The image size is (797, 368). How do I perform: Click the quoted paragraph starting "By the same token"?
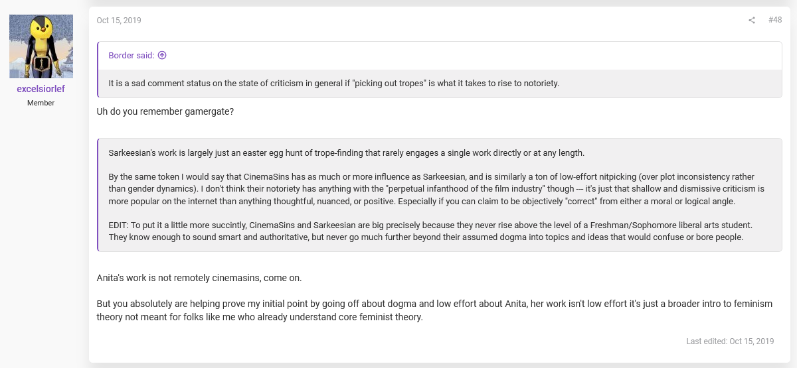[436, 189]
